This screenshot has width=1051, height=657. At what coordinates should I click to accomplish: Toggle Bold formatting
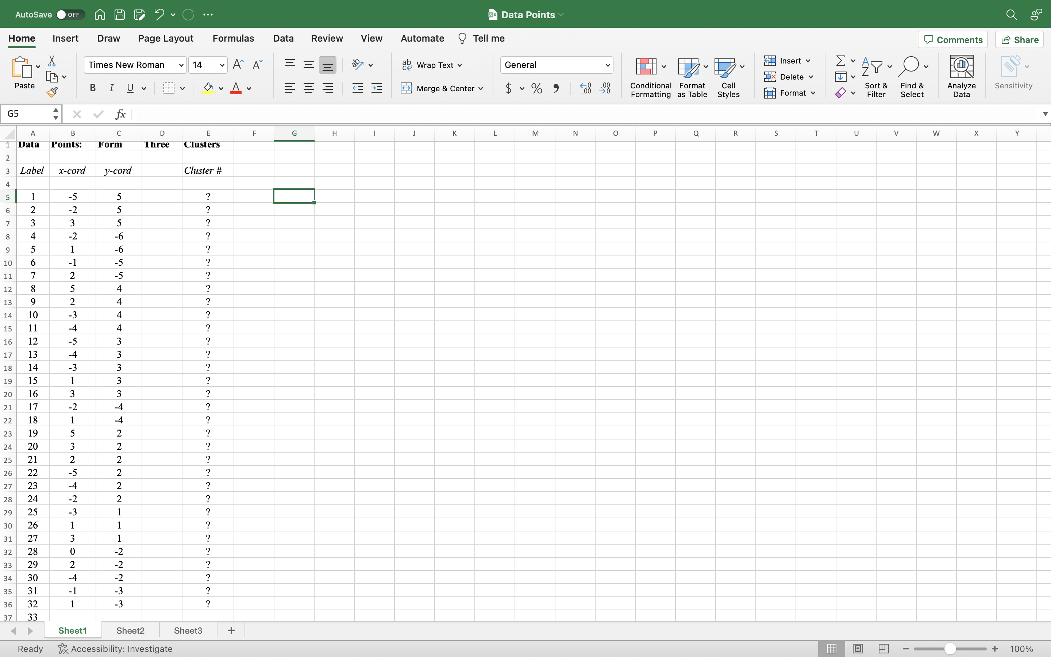pyautogui.click(x=92, y=89)
